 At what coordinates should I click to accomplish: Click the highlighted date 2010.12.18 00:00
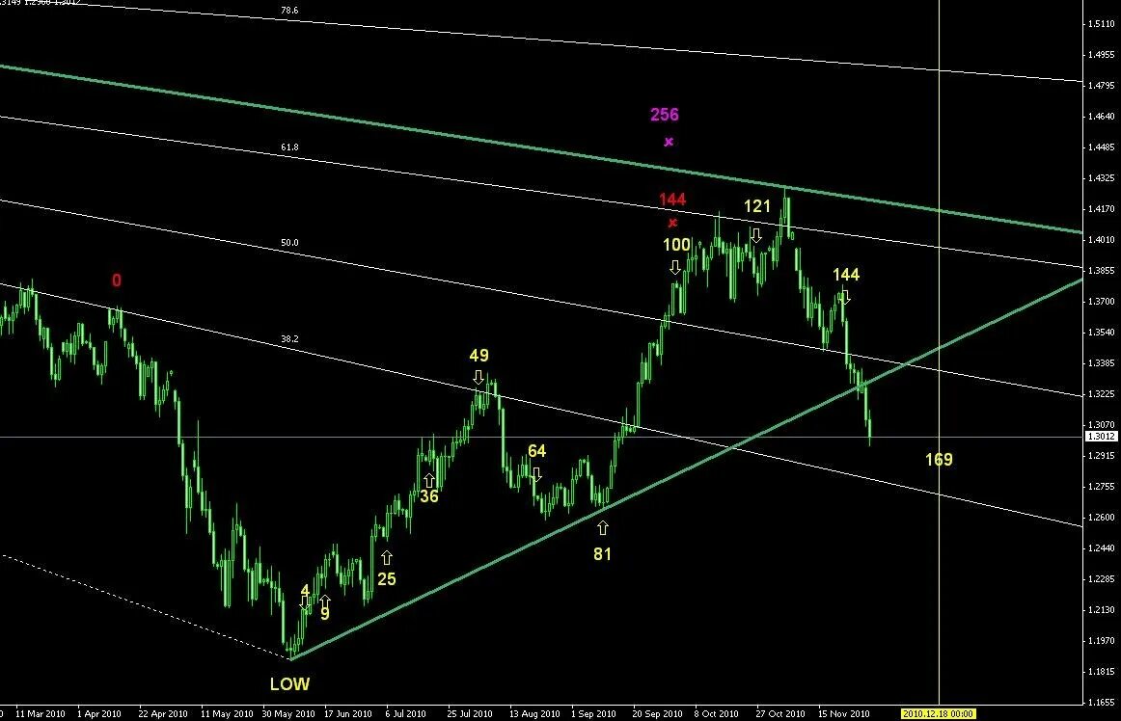pos(938,713)
